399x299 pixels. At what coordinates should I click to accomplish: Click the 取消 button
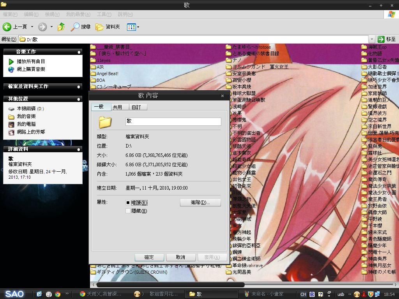181,257
